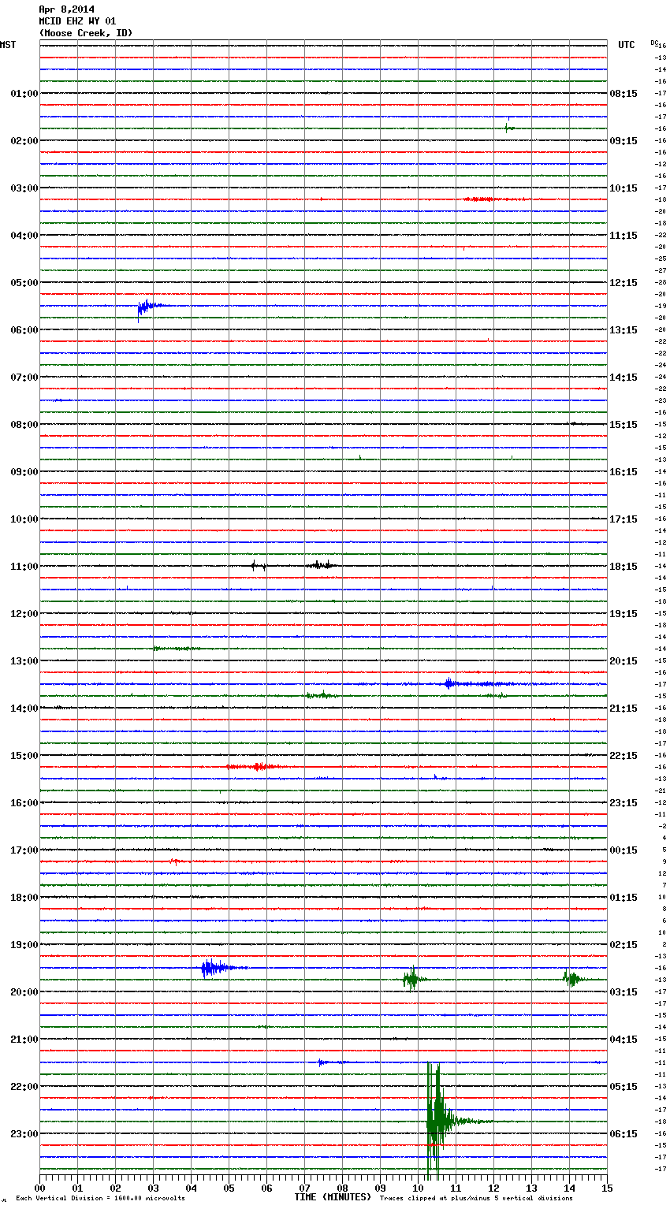Click the "MST" timezone label

(8, 45)
